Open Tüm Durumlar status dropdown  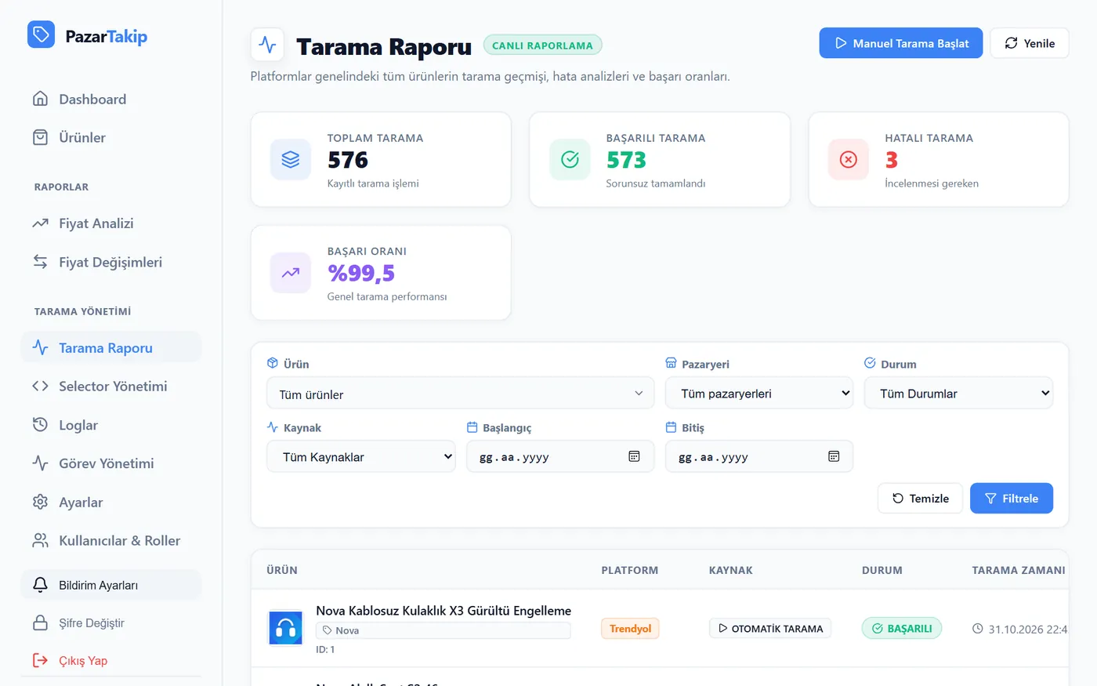[x=958, y=393]
